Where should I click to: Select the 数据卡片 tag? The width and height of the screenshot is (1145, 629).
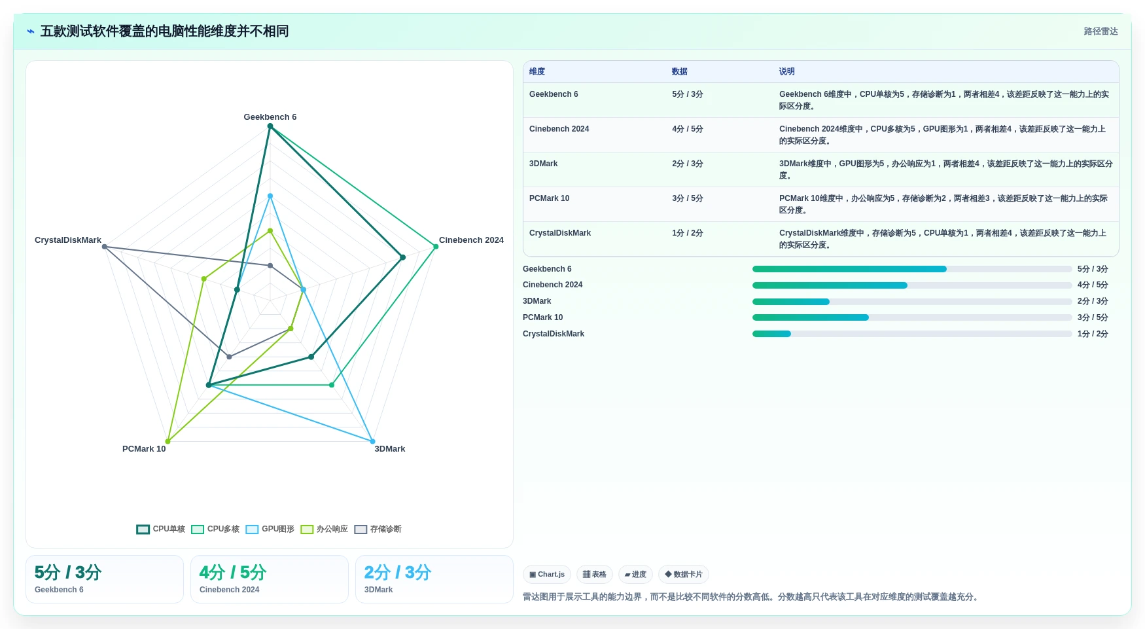tap(684, 575)
